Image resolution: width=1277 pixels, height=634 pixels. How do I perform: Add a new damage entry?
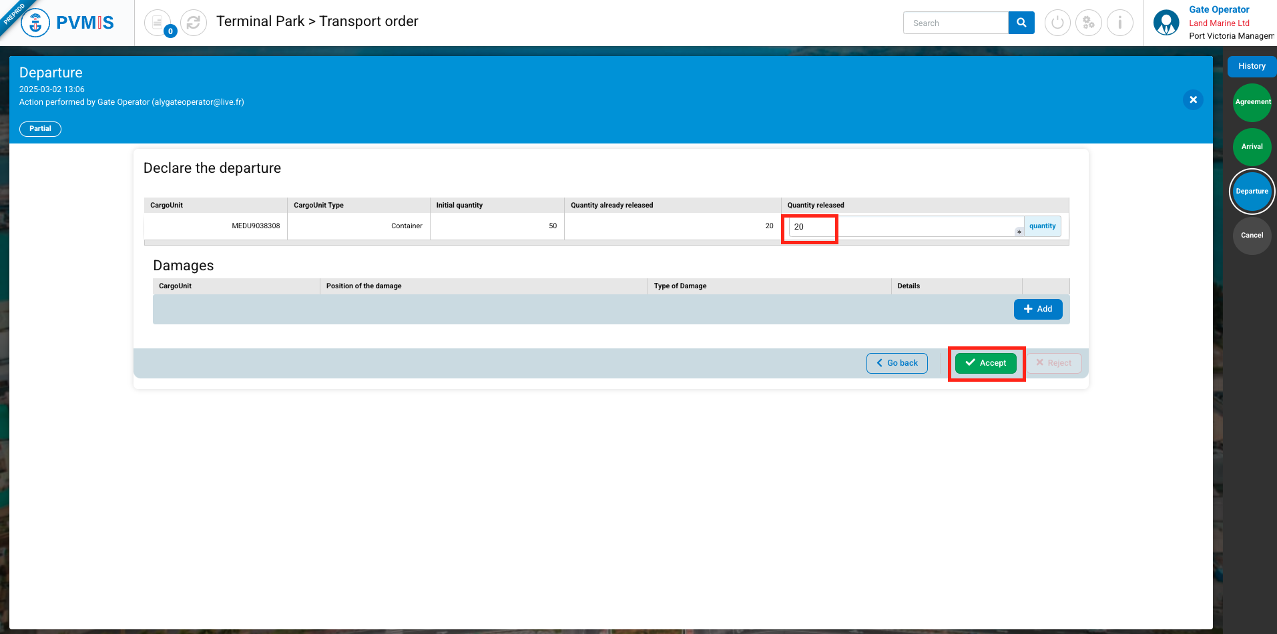[1037, 309]
